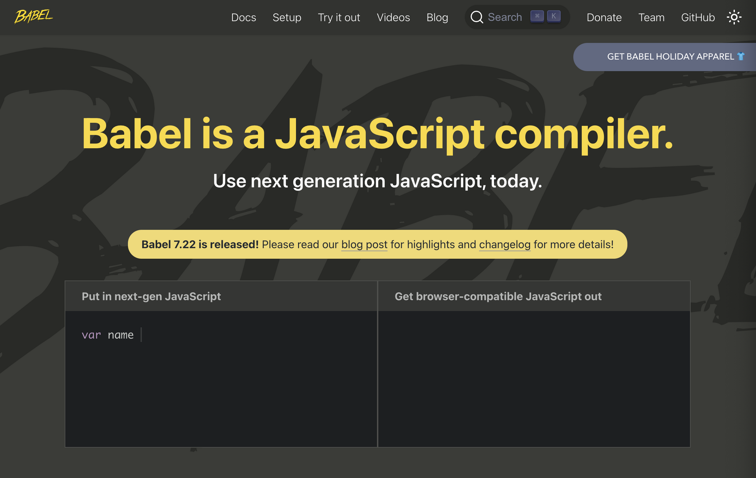Click the magnifying glass search icon

(477, 17)
